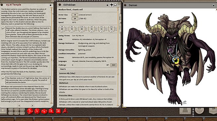Click the speech bubble beside the 'Beyond the double doors' box
Screen dimensions: 217x121
(3, 28)
